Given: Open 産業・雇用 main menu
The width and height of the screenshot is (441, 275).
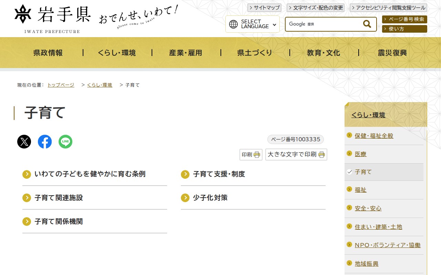Looking at the screenshot, I should [x=186, y=53].
